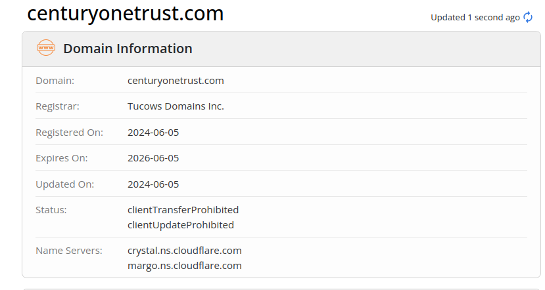Click the Domain Information header
The image size is (545, 290).
pyautogui.click(x=128, y=49)
